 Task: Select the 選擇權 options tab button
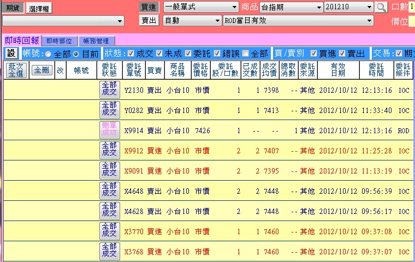tap(39, 9)
